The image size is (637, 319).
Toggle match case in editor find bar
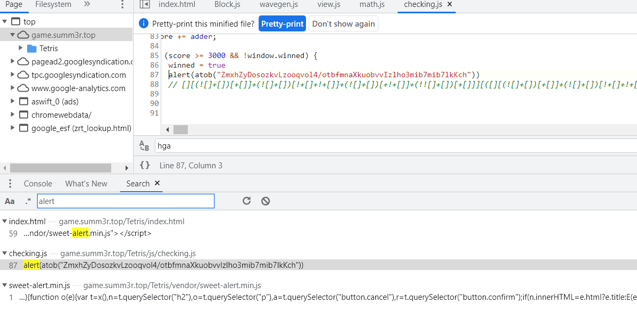(x=144, y=146)
